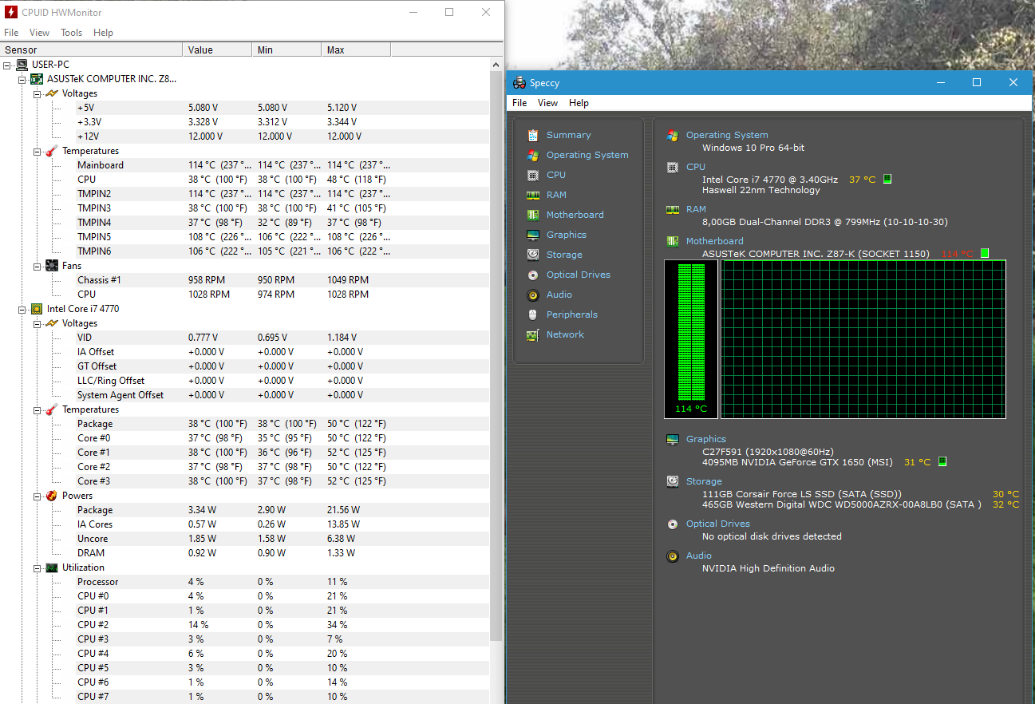1035x704 pixels.
Task: Open the Help menu in Speccy
Action: pyautogui.click(x=579, y=103)
